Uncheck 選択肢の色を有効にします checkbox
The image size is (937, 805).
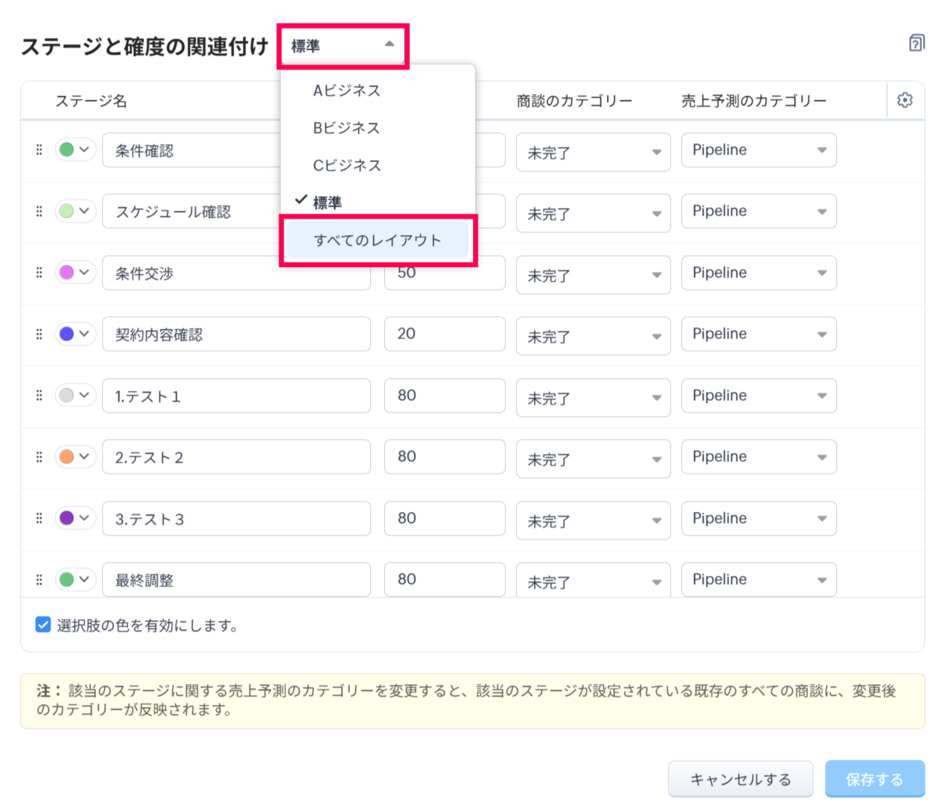point(43,625)
